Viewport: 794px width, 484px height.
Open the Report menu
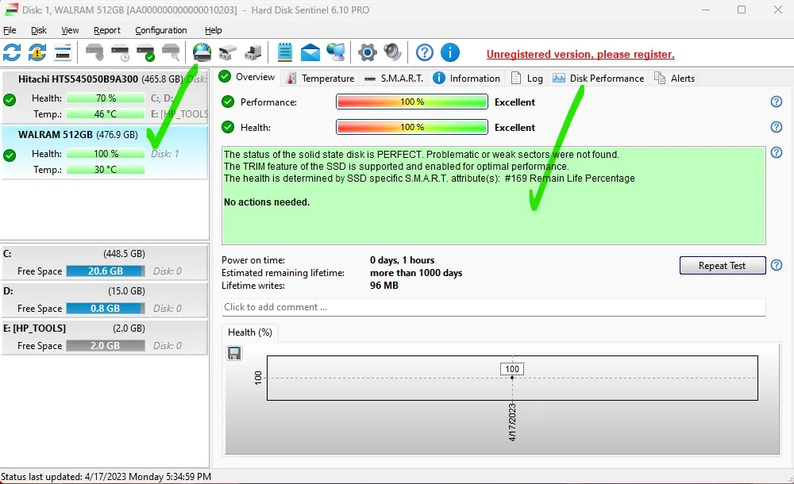click(x=107, y=30)
